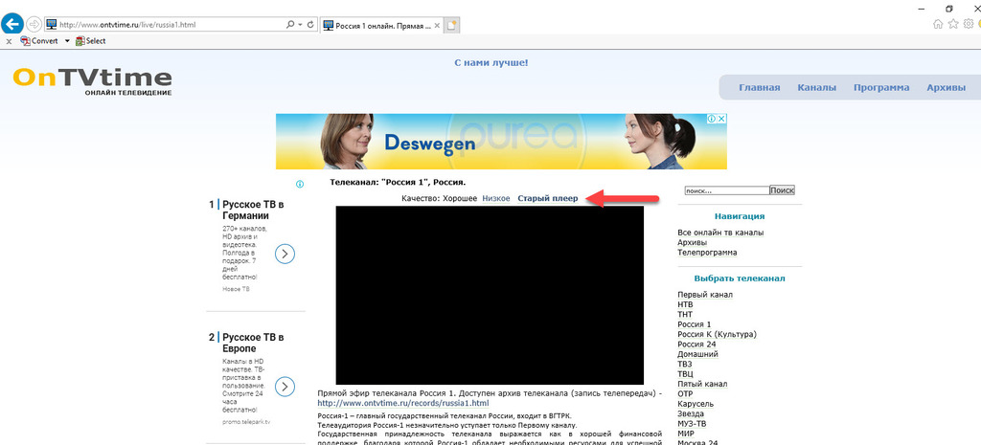Image resolution: width=981 pixels, height=445 pixels.
Task: Click the Старый плеер link
Action: [x=548, y=199]
